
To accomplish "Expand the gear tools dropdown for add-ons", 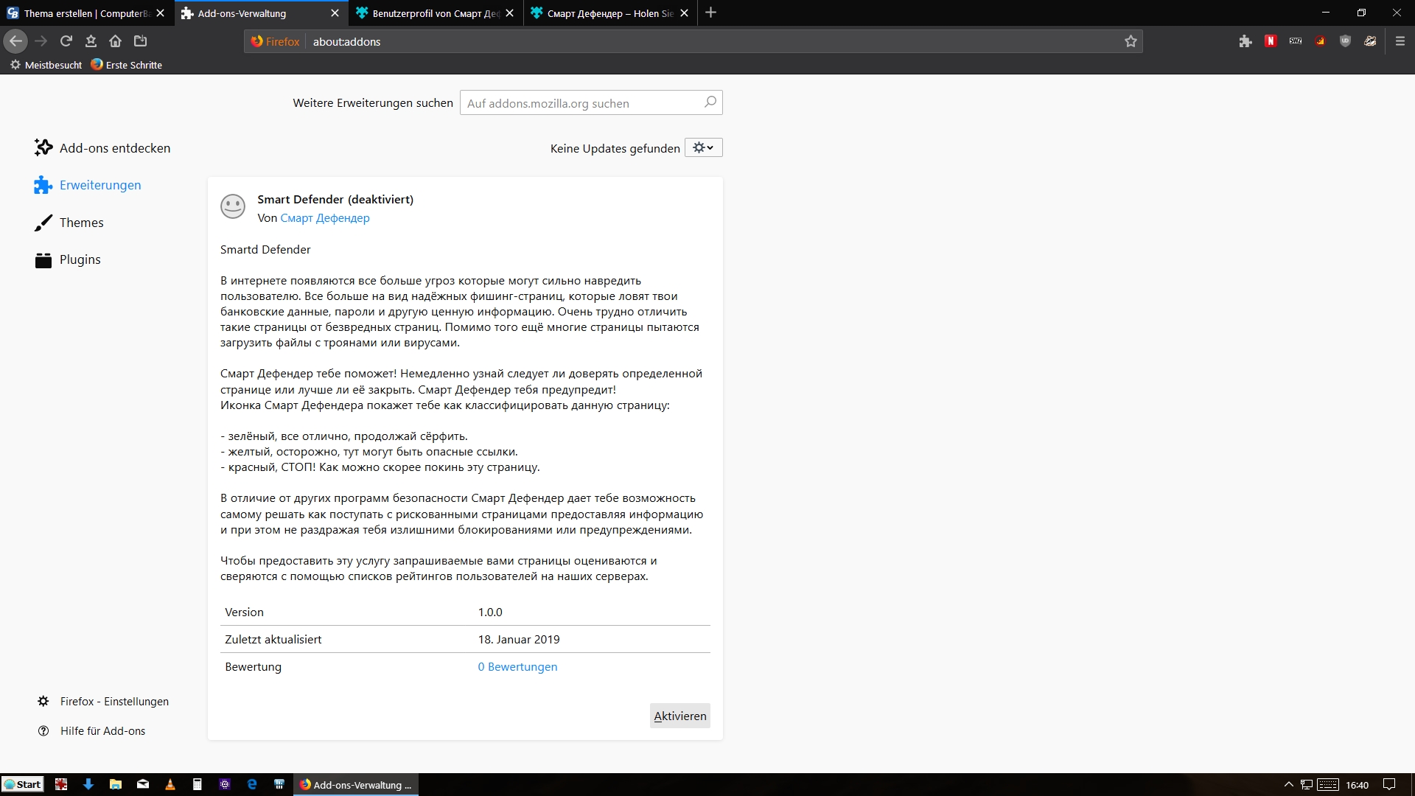I will coord(703,148).
